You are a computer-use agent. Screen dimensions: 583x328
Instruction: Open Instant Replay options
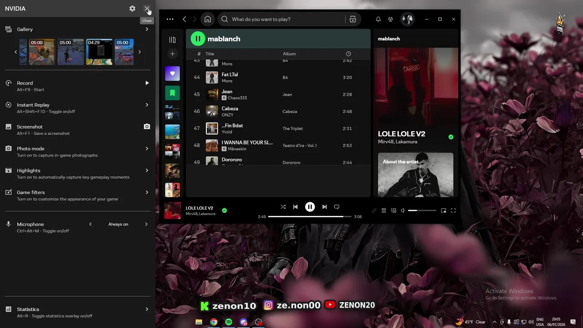147,105
